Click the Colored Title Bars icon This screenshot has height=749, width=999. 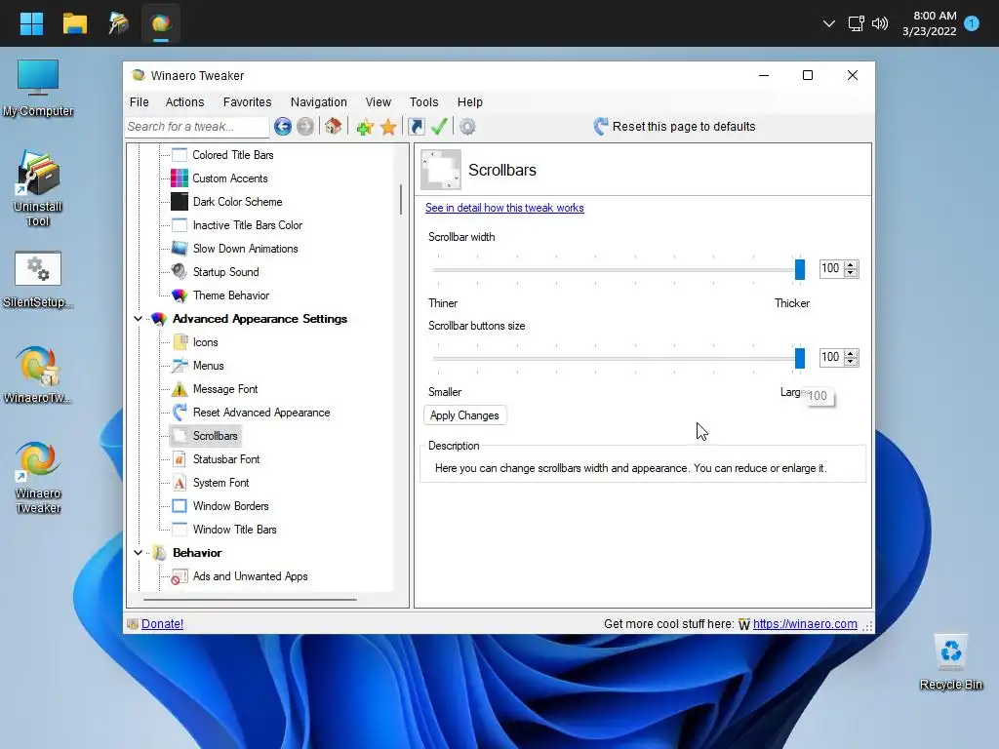point(180,155)
